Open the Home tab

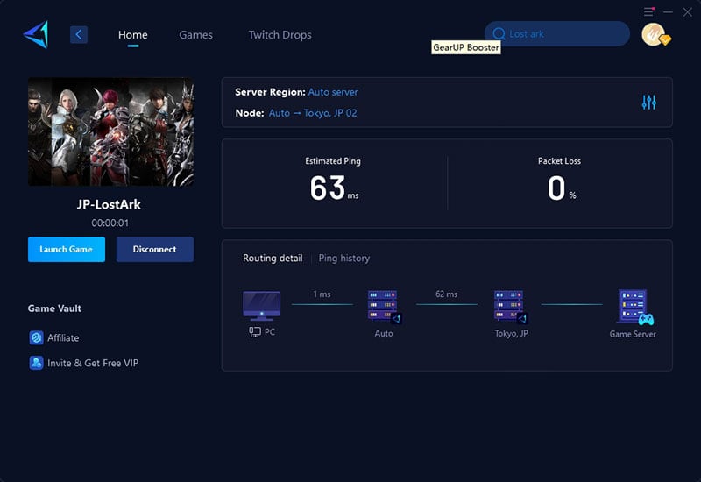click(x=133, y=35)
